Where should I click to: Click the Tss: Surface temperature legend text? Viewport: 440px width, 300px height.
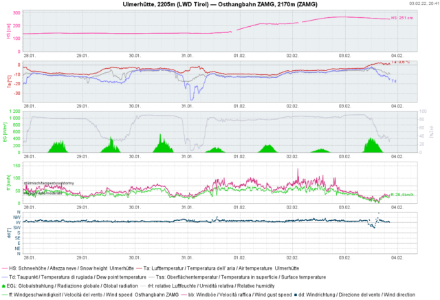point(241,277)
